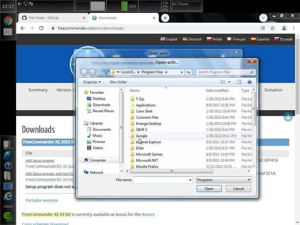Click the FreeCommanderXE-32-pu download link

click(49, 166)
